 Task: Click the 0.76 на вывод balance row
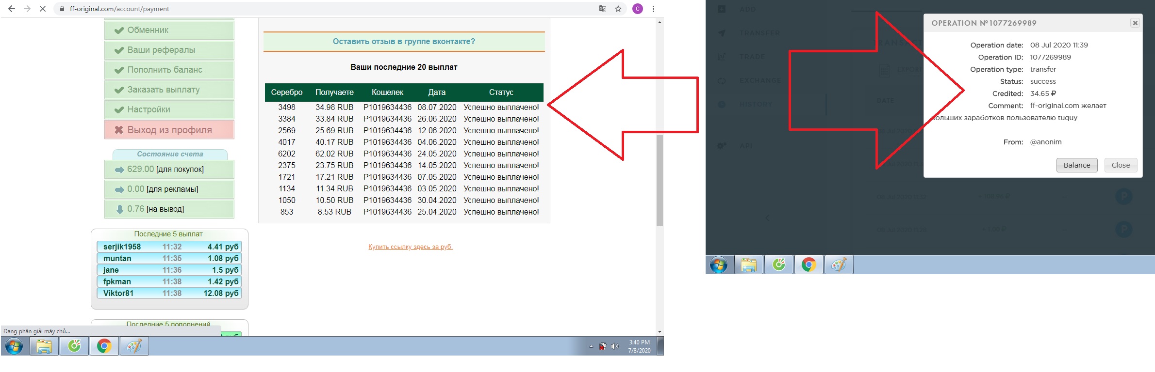point(169,209)
